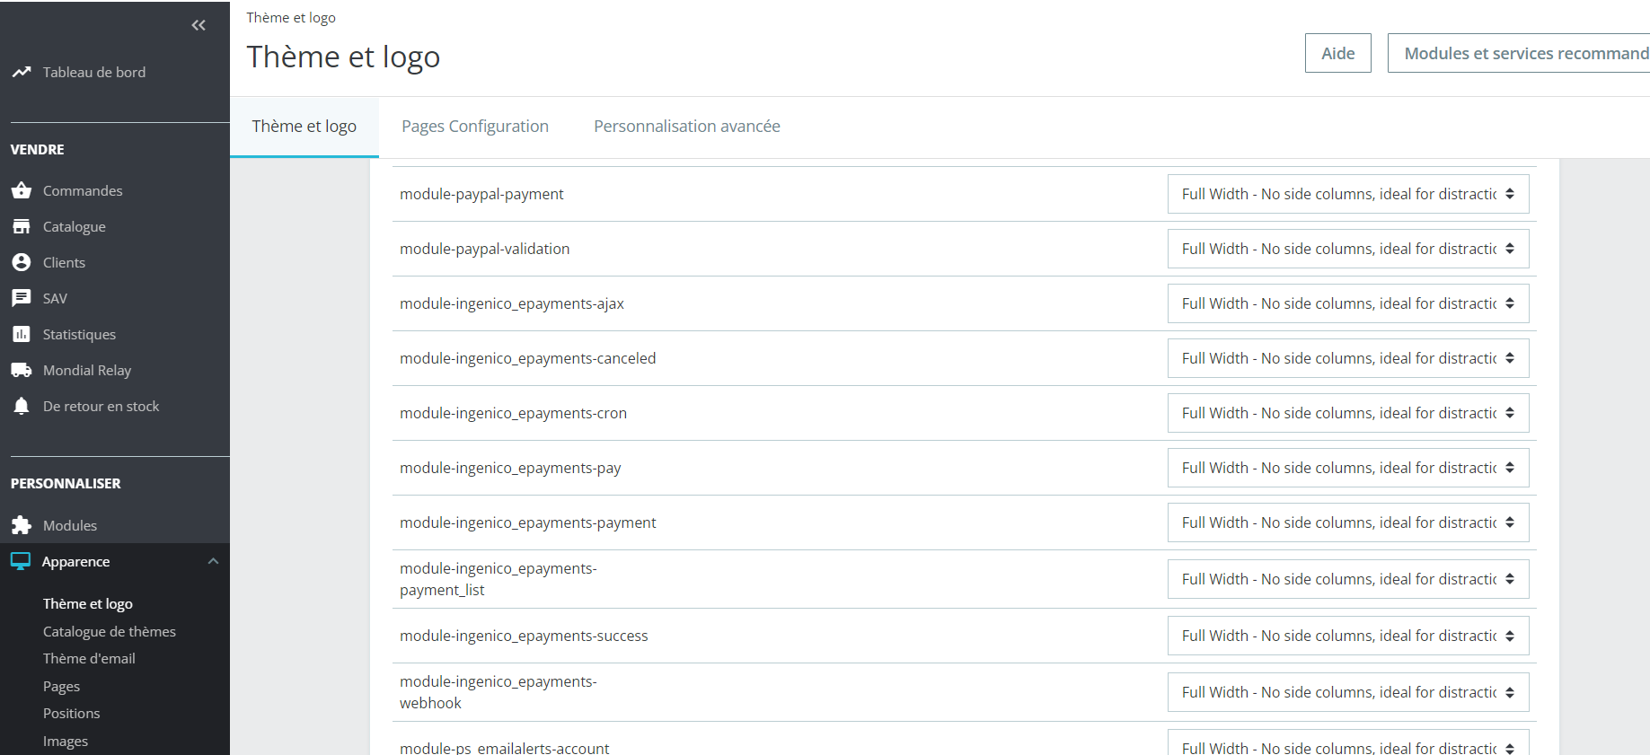
Task: Open Positions submenu item
Action: (71, 713)
